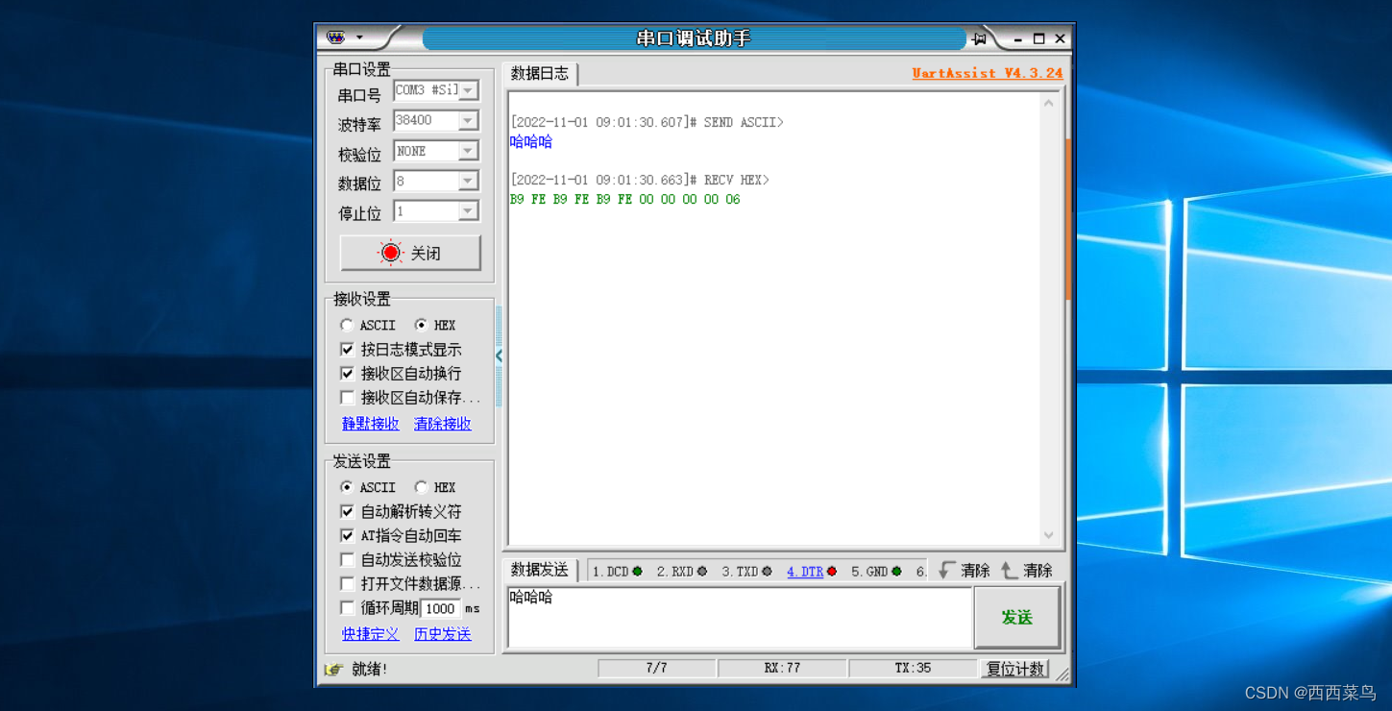Screen dimensions: 1392x711
Task: Enable 接收区自动保存 checkbox
Action: 348,397
